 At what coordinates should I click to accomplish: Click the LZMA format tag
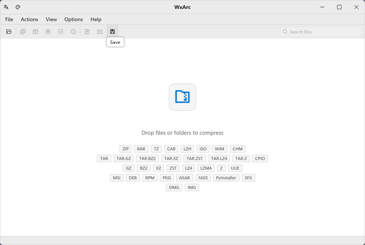click(x=206, y=168)
